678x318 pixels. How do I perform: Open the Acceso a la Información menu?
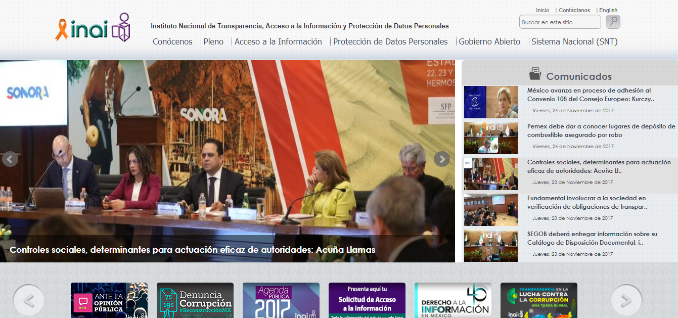tap(278, 42)
